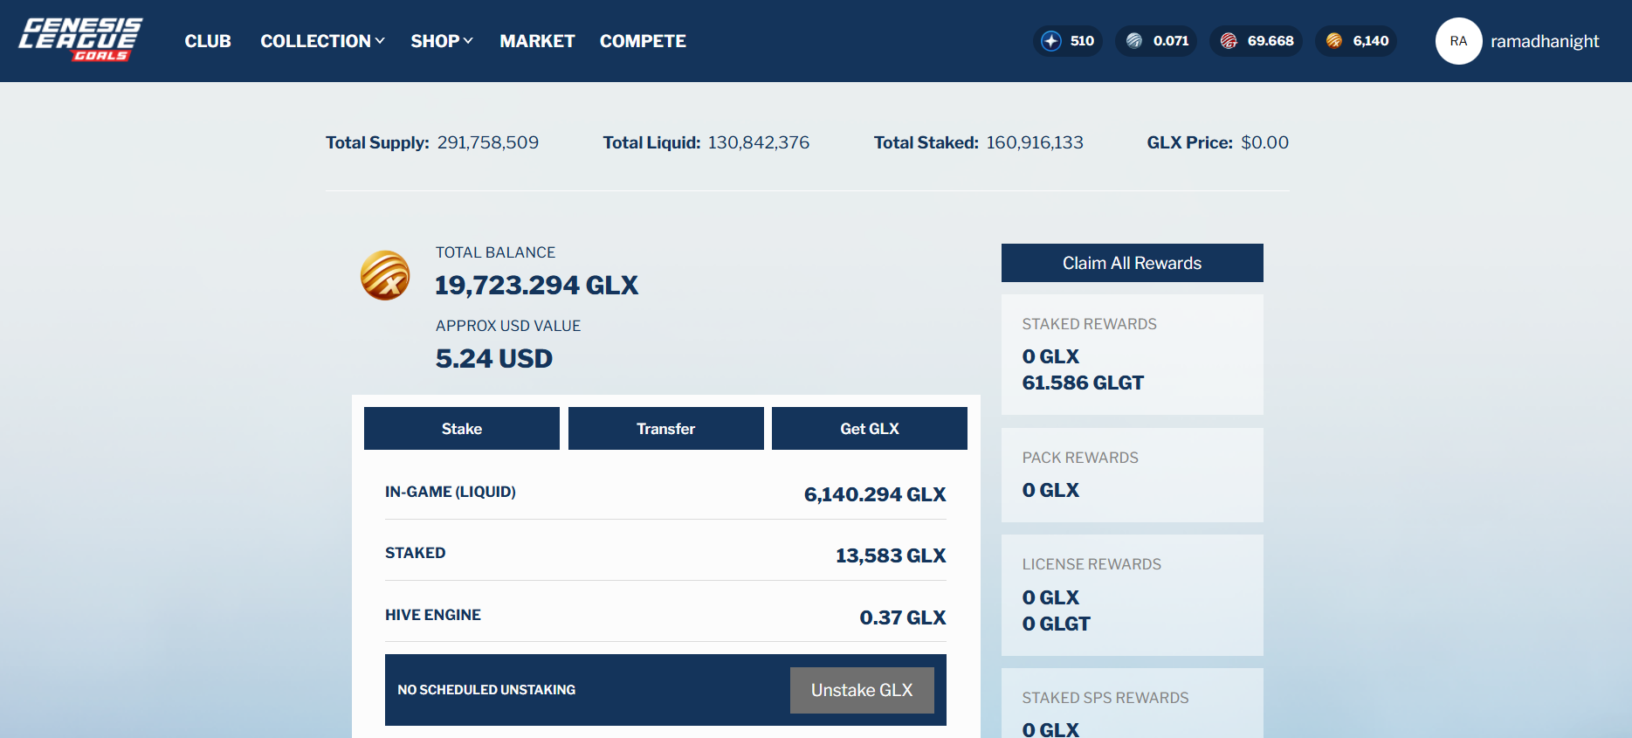Open the COMPETE page

(643, 41)
